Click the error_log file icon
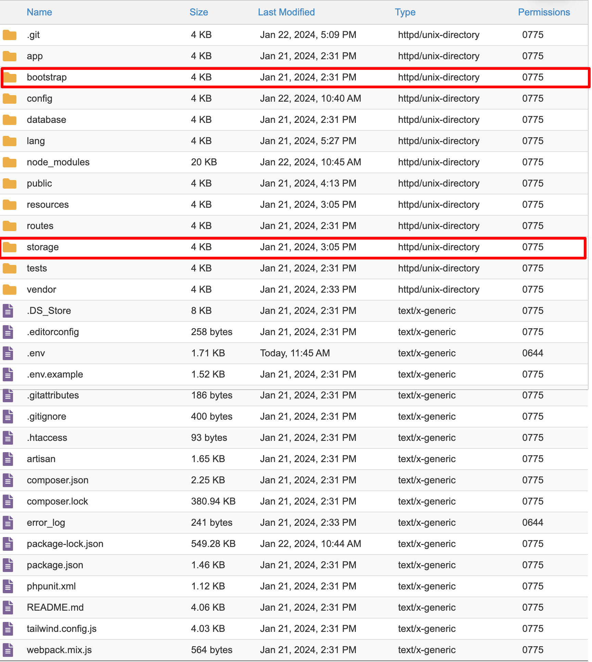 [x=8, y=523]
